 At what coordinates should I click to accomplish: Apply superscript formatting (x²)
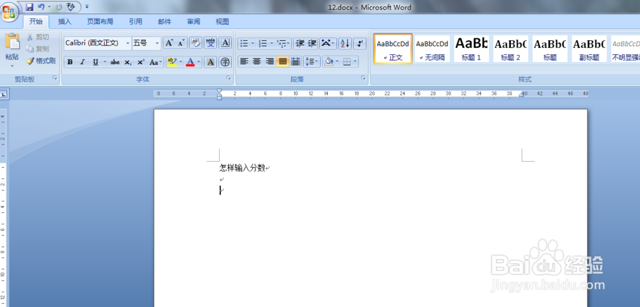141,62
